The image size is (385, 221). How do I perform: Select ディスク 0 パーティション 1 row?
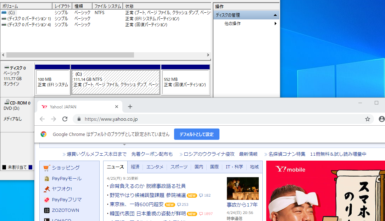click(x=106, y=19)
